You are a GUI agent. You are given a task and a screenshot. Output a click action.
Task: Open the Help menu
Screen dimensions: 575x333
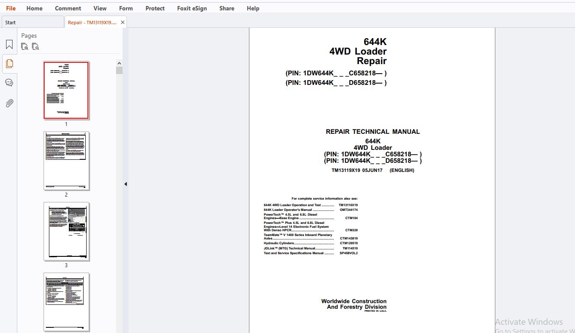[253, 8]
